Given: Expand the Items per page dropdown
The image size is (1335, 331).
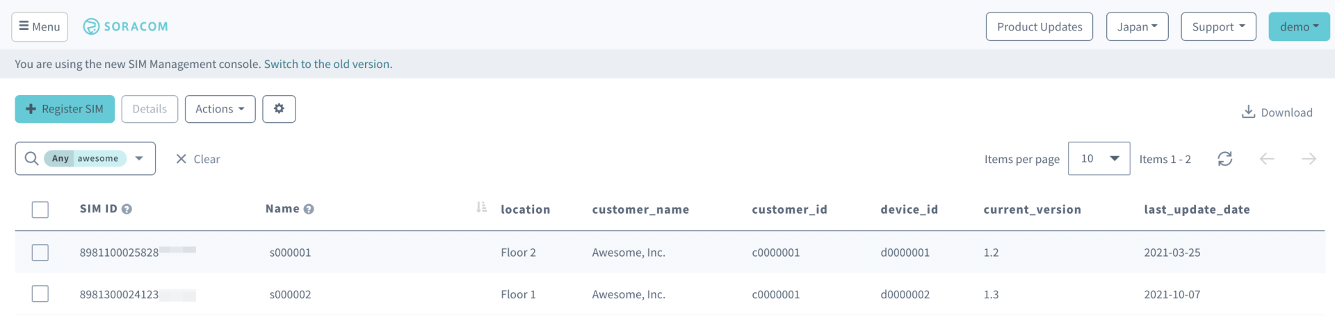Looking at the screenshot, I should pos(1099,159).
